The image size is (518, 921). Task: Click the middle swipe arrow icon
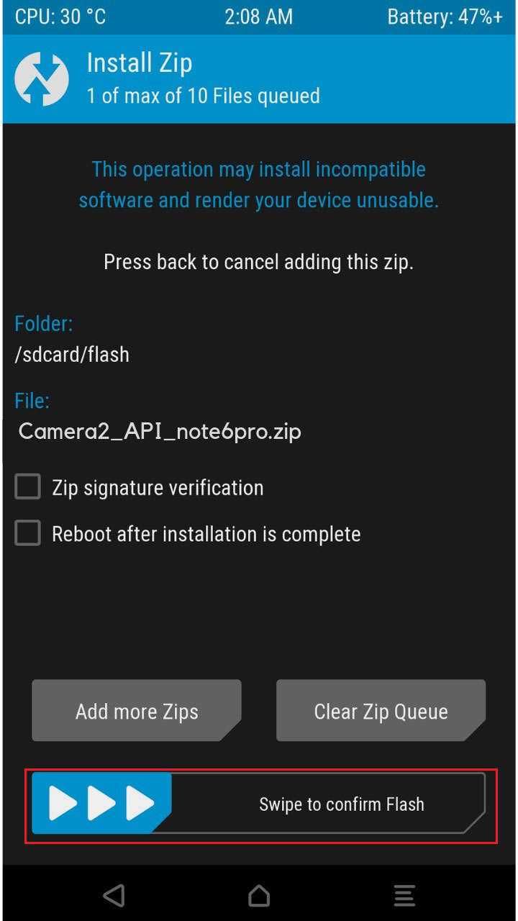coord(101,804)
